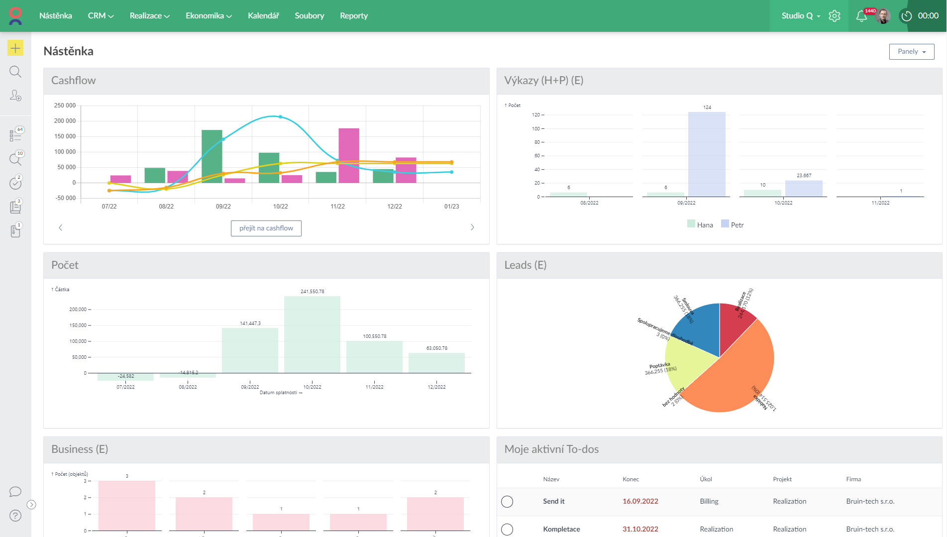Click the notifications bell icon
Image resolution: width=947 pixels, height=537 pixels.
click(x=861, y=16)
